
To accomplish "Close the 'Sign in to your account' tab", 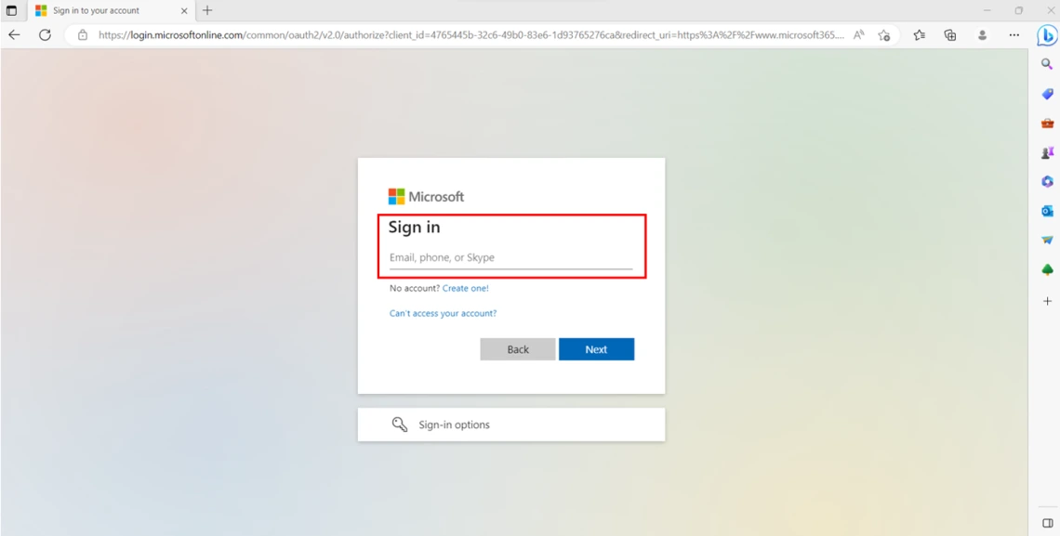I will coord(184,11).
